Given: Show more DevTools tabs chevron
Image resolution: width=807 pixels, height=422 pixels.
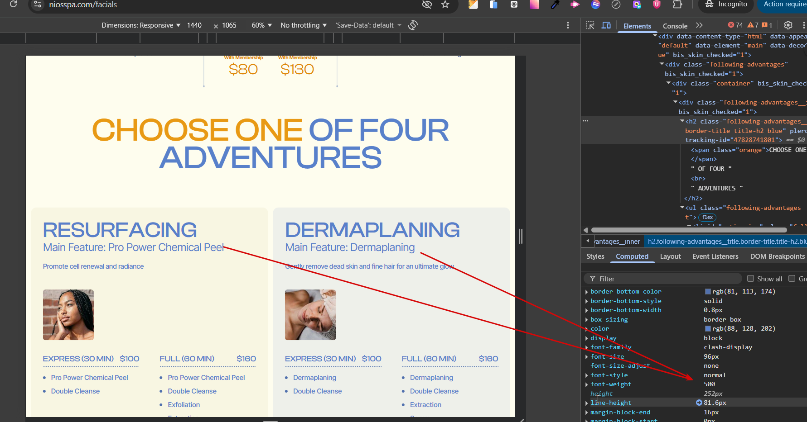Looking at the screenshot, I should 699,25.
